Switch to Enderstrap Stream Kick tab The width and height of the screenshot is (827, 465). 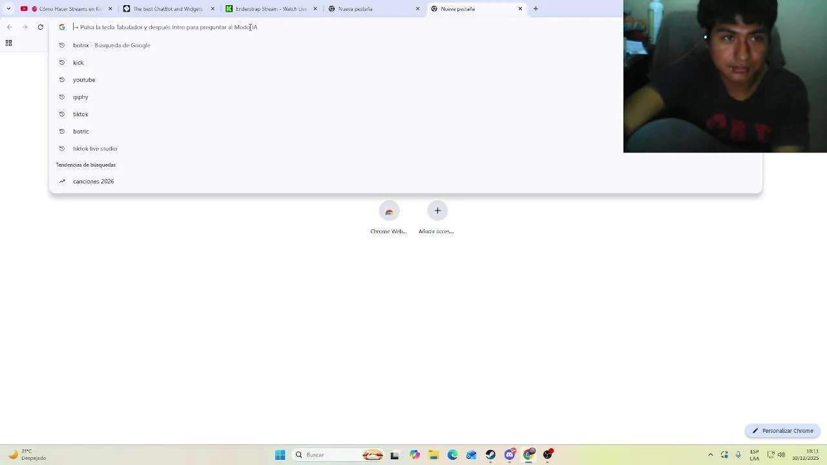pyautogui.click(x=271, y=9)
